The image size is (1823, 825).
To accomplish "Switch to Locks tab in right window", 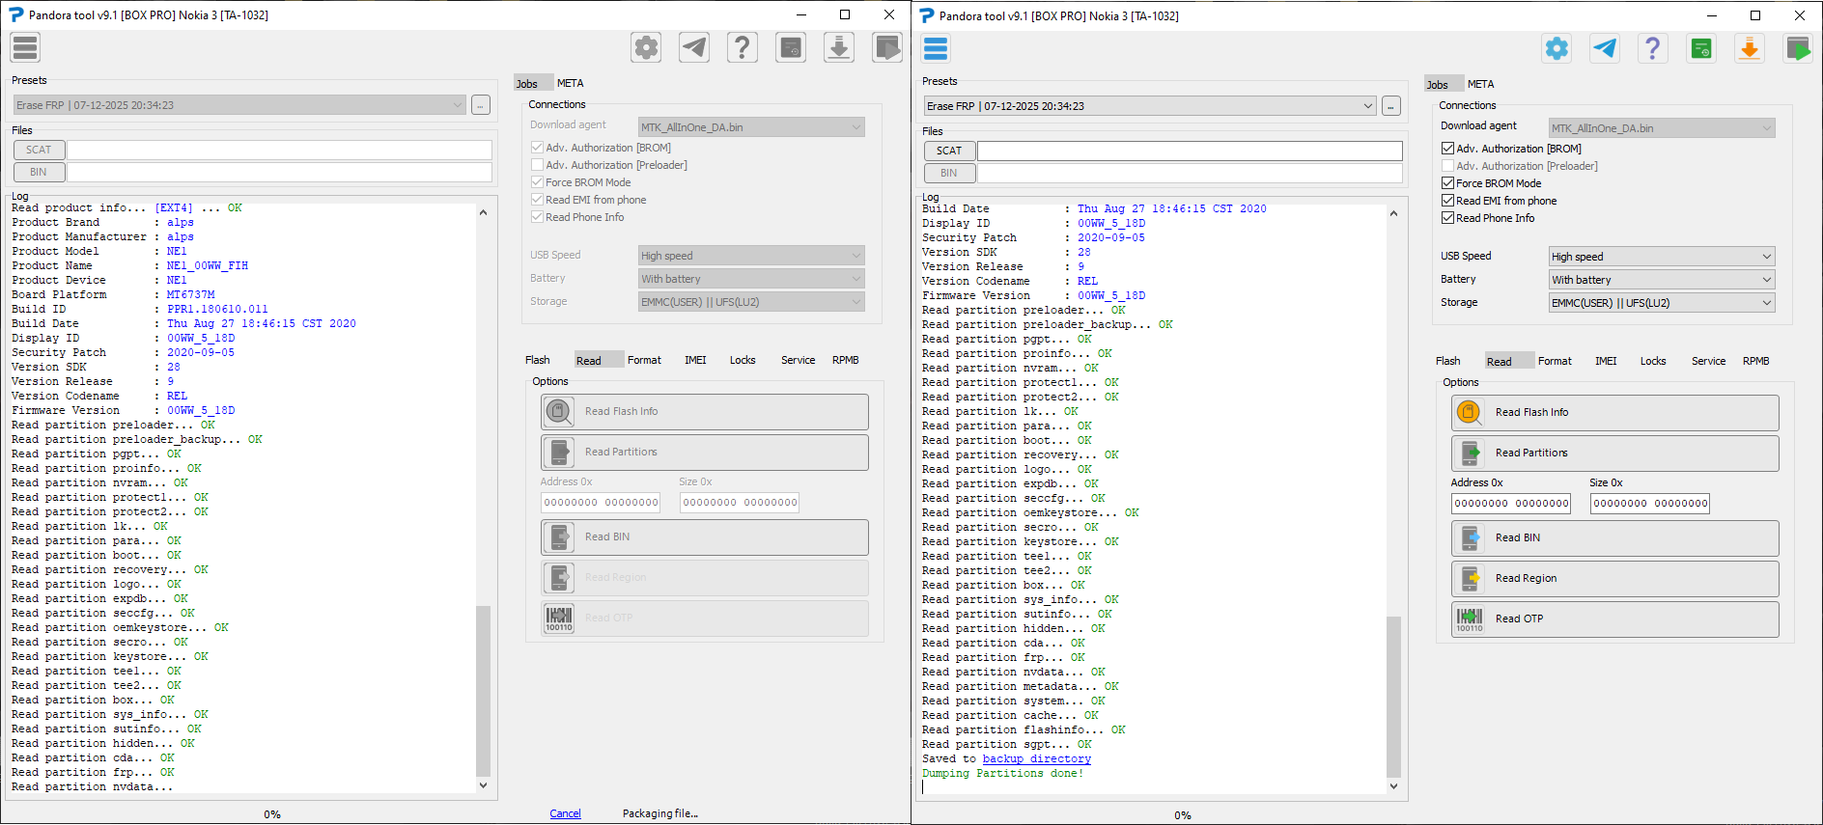I will (x=1653, y=361).
